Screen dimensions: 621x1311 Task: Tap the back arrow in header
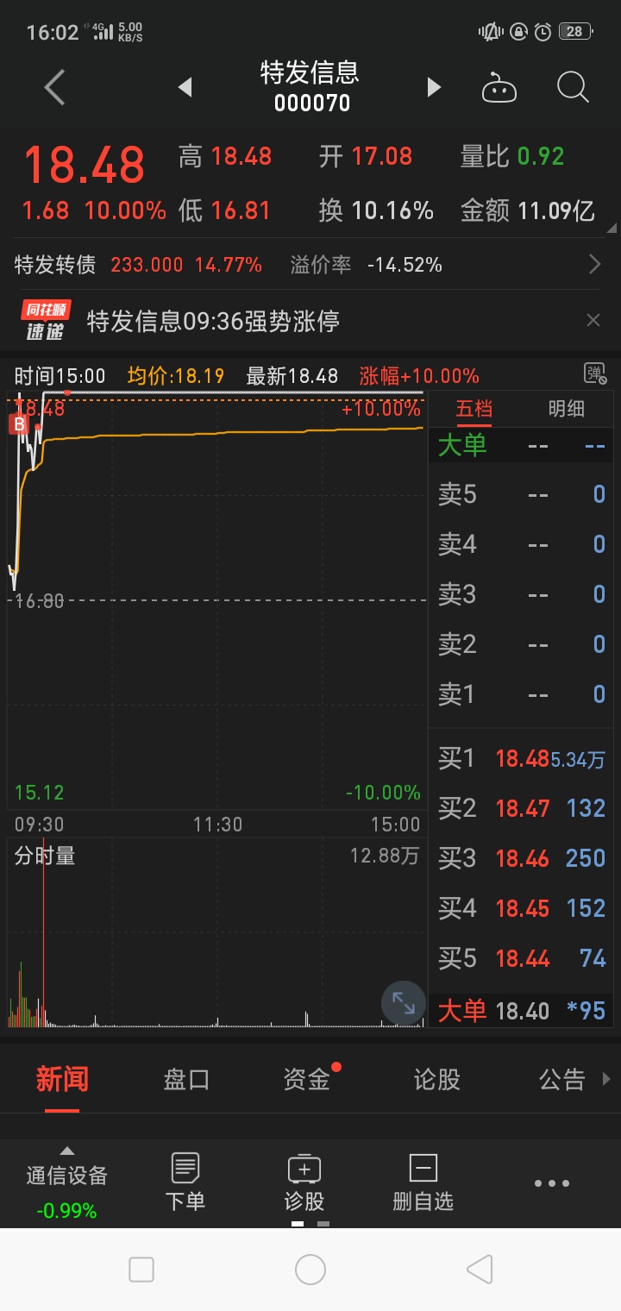54,87
